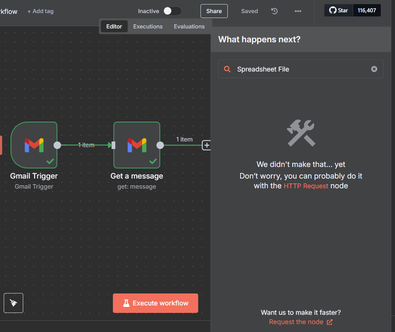Click the tidy up broom icon button
Image resolution: width=395 pixels, height=332 pixels.
tap(13, 303)
